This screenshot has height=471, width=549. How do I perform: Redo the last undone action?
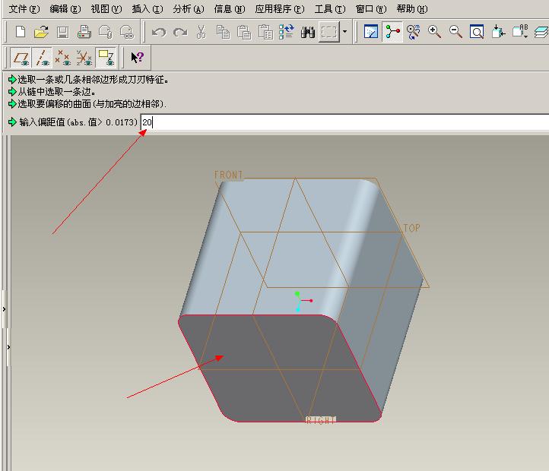point(180,32)
